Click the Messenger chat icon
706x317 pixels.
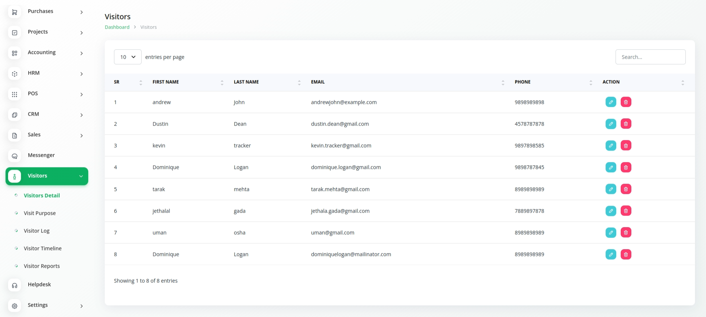pyautogui.click(x=14, y=156)
